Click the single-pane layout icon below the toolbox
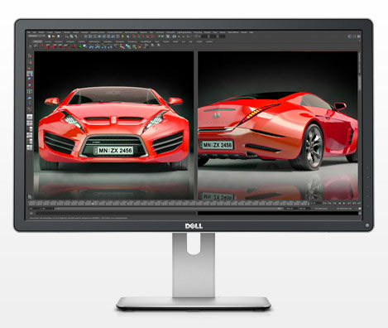The height and width of the screenshot is (328, 388). [x=30, y=117]
